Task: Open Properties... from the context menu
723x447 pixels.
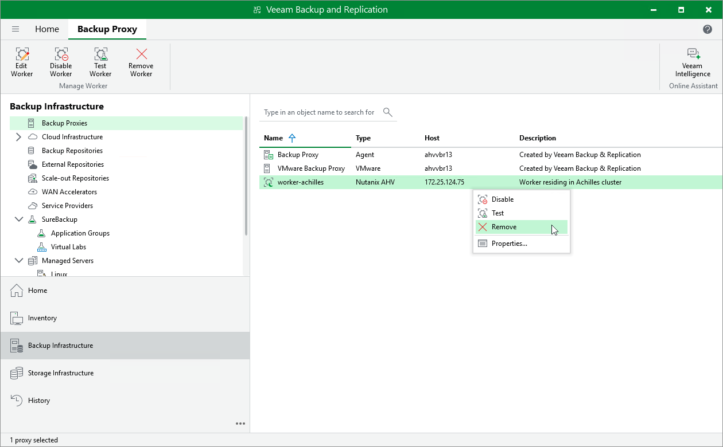Action: [522, 244]
